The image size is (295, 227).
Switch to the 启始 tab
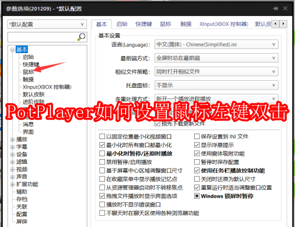pos(122,24)
